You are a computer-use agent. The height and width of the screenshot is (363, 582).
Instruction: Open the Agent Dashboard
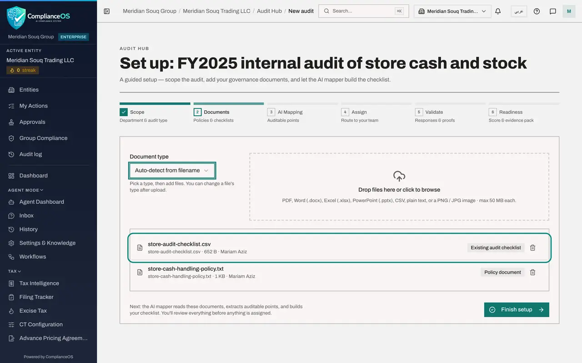click(x=48, y=202)
